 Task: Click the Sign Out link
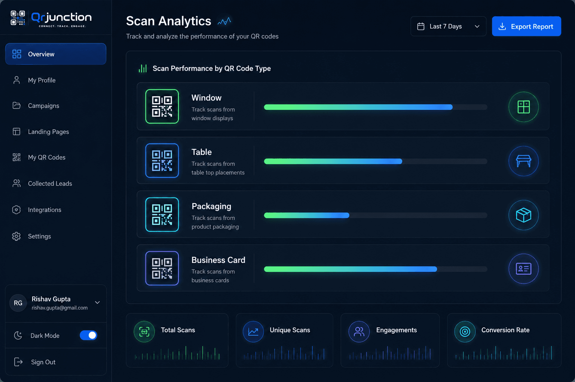tap(43, 362)
